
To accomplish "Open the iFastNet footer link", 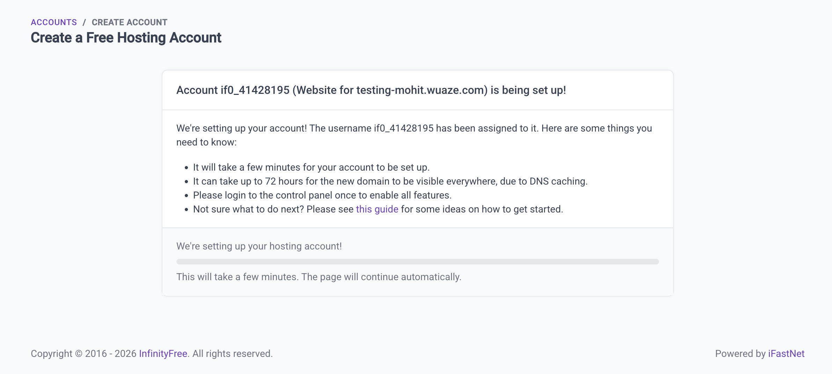I will coord(786,354).
